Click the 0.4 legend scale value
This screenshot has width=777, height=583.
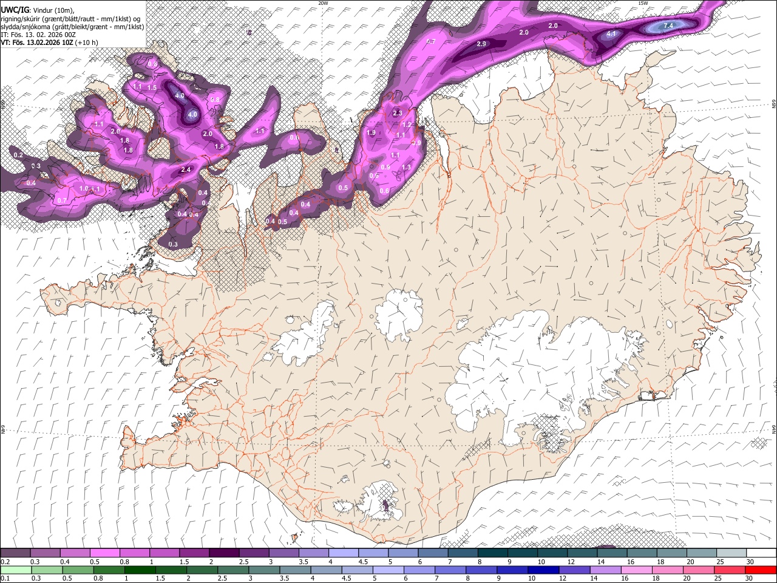(64, 562)
